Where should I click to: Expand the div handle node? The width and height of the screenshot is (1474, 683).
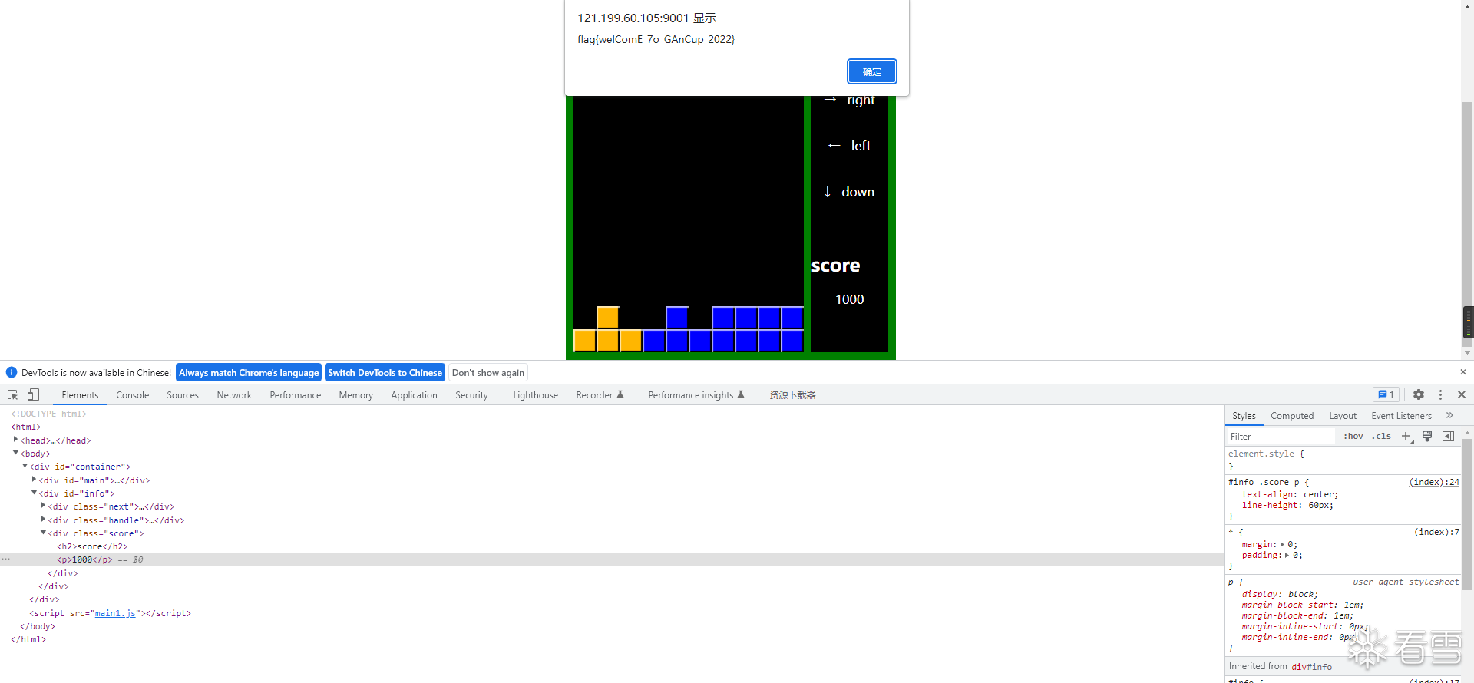click(x=43, y=520)
